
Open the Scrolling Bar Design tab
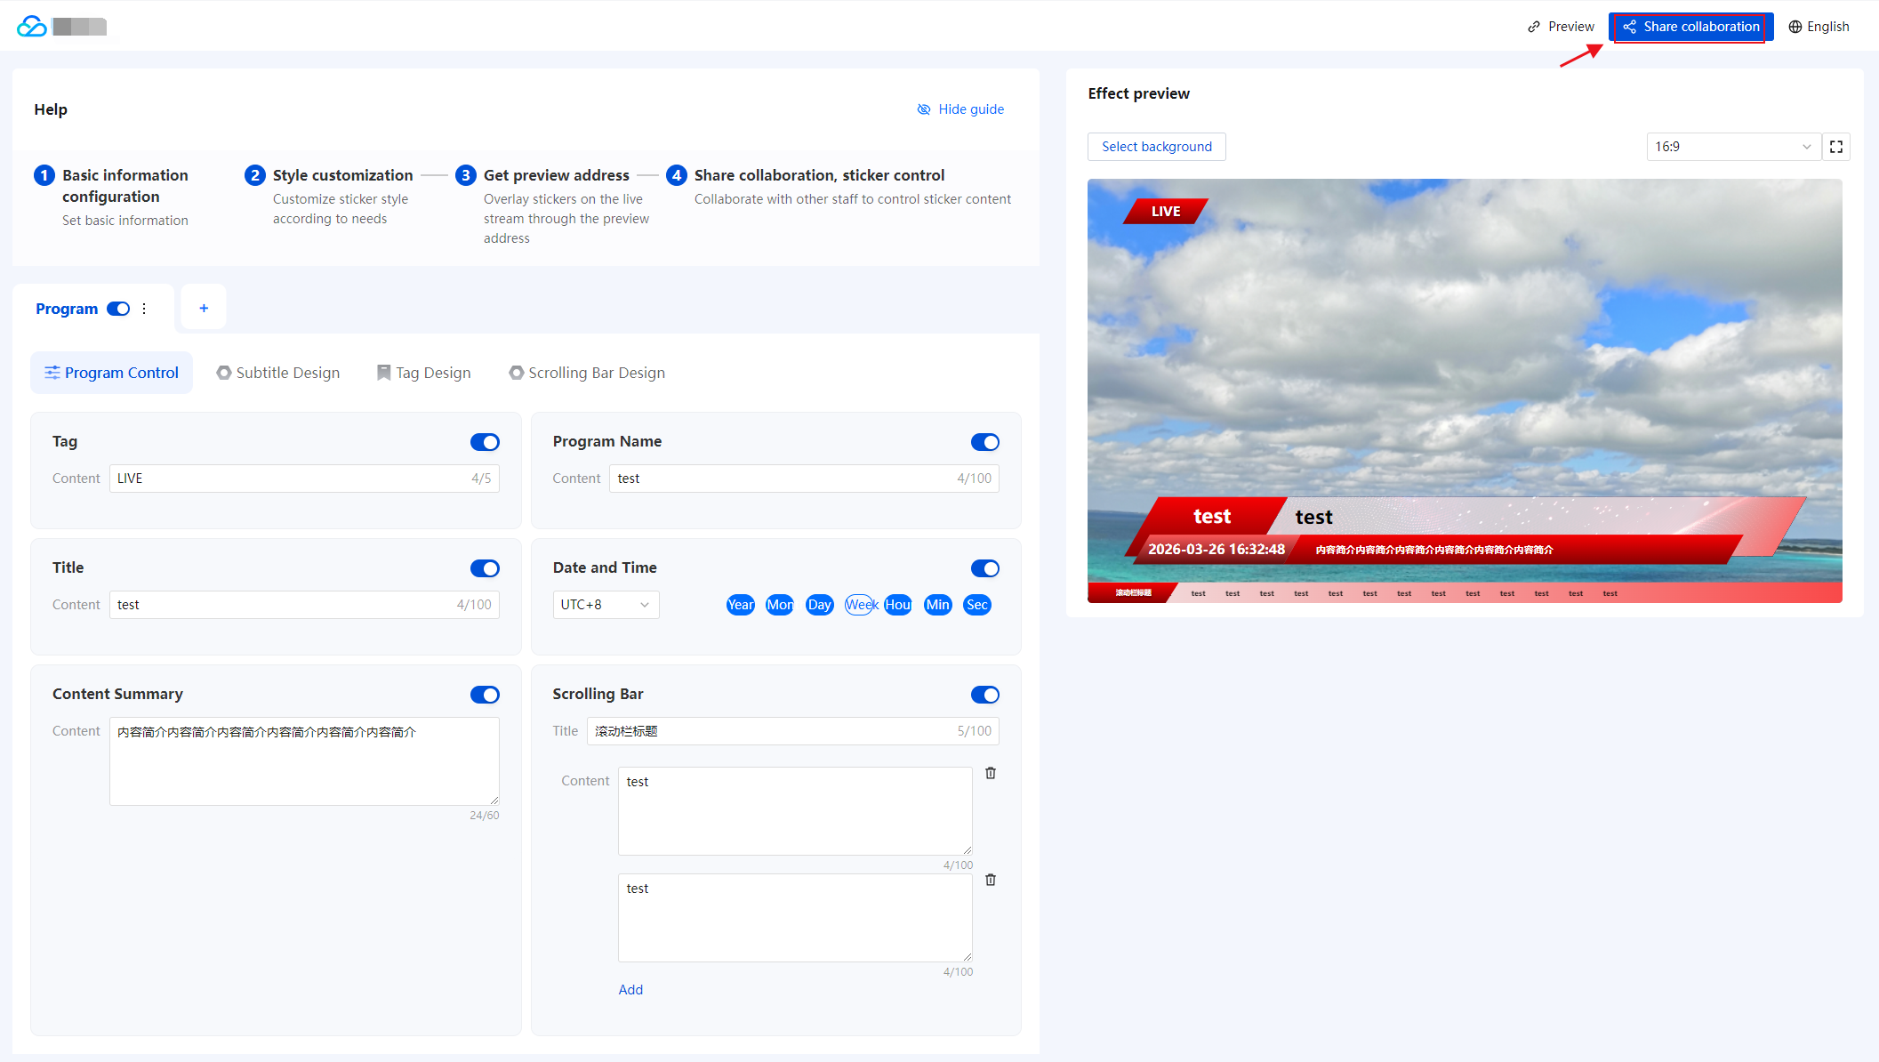587,373
